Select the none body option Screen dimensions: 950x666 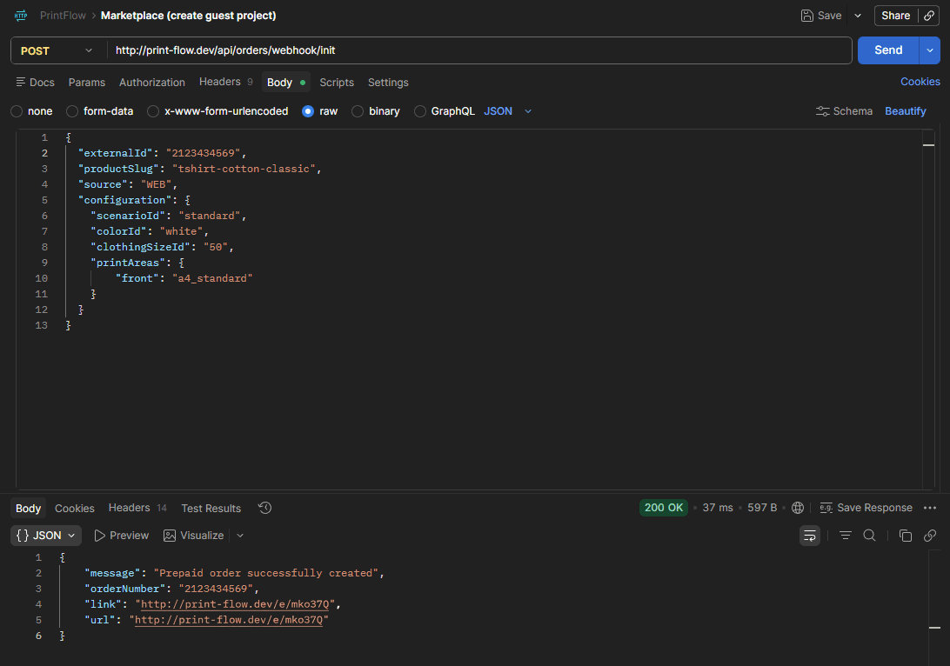[17, 111]
